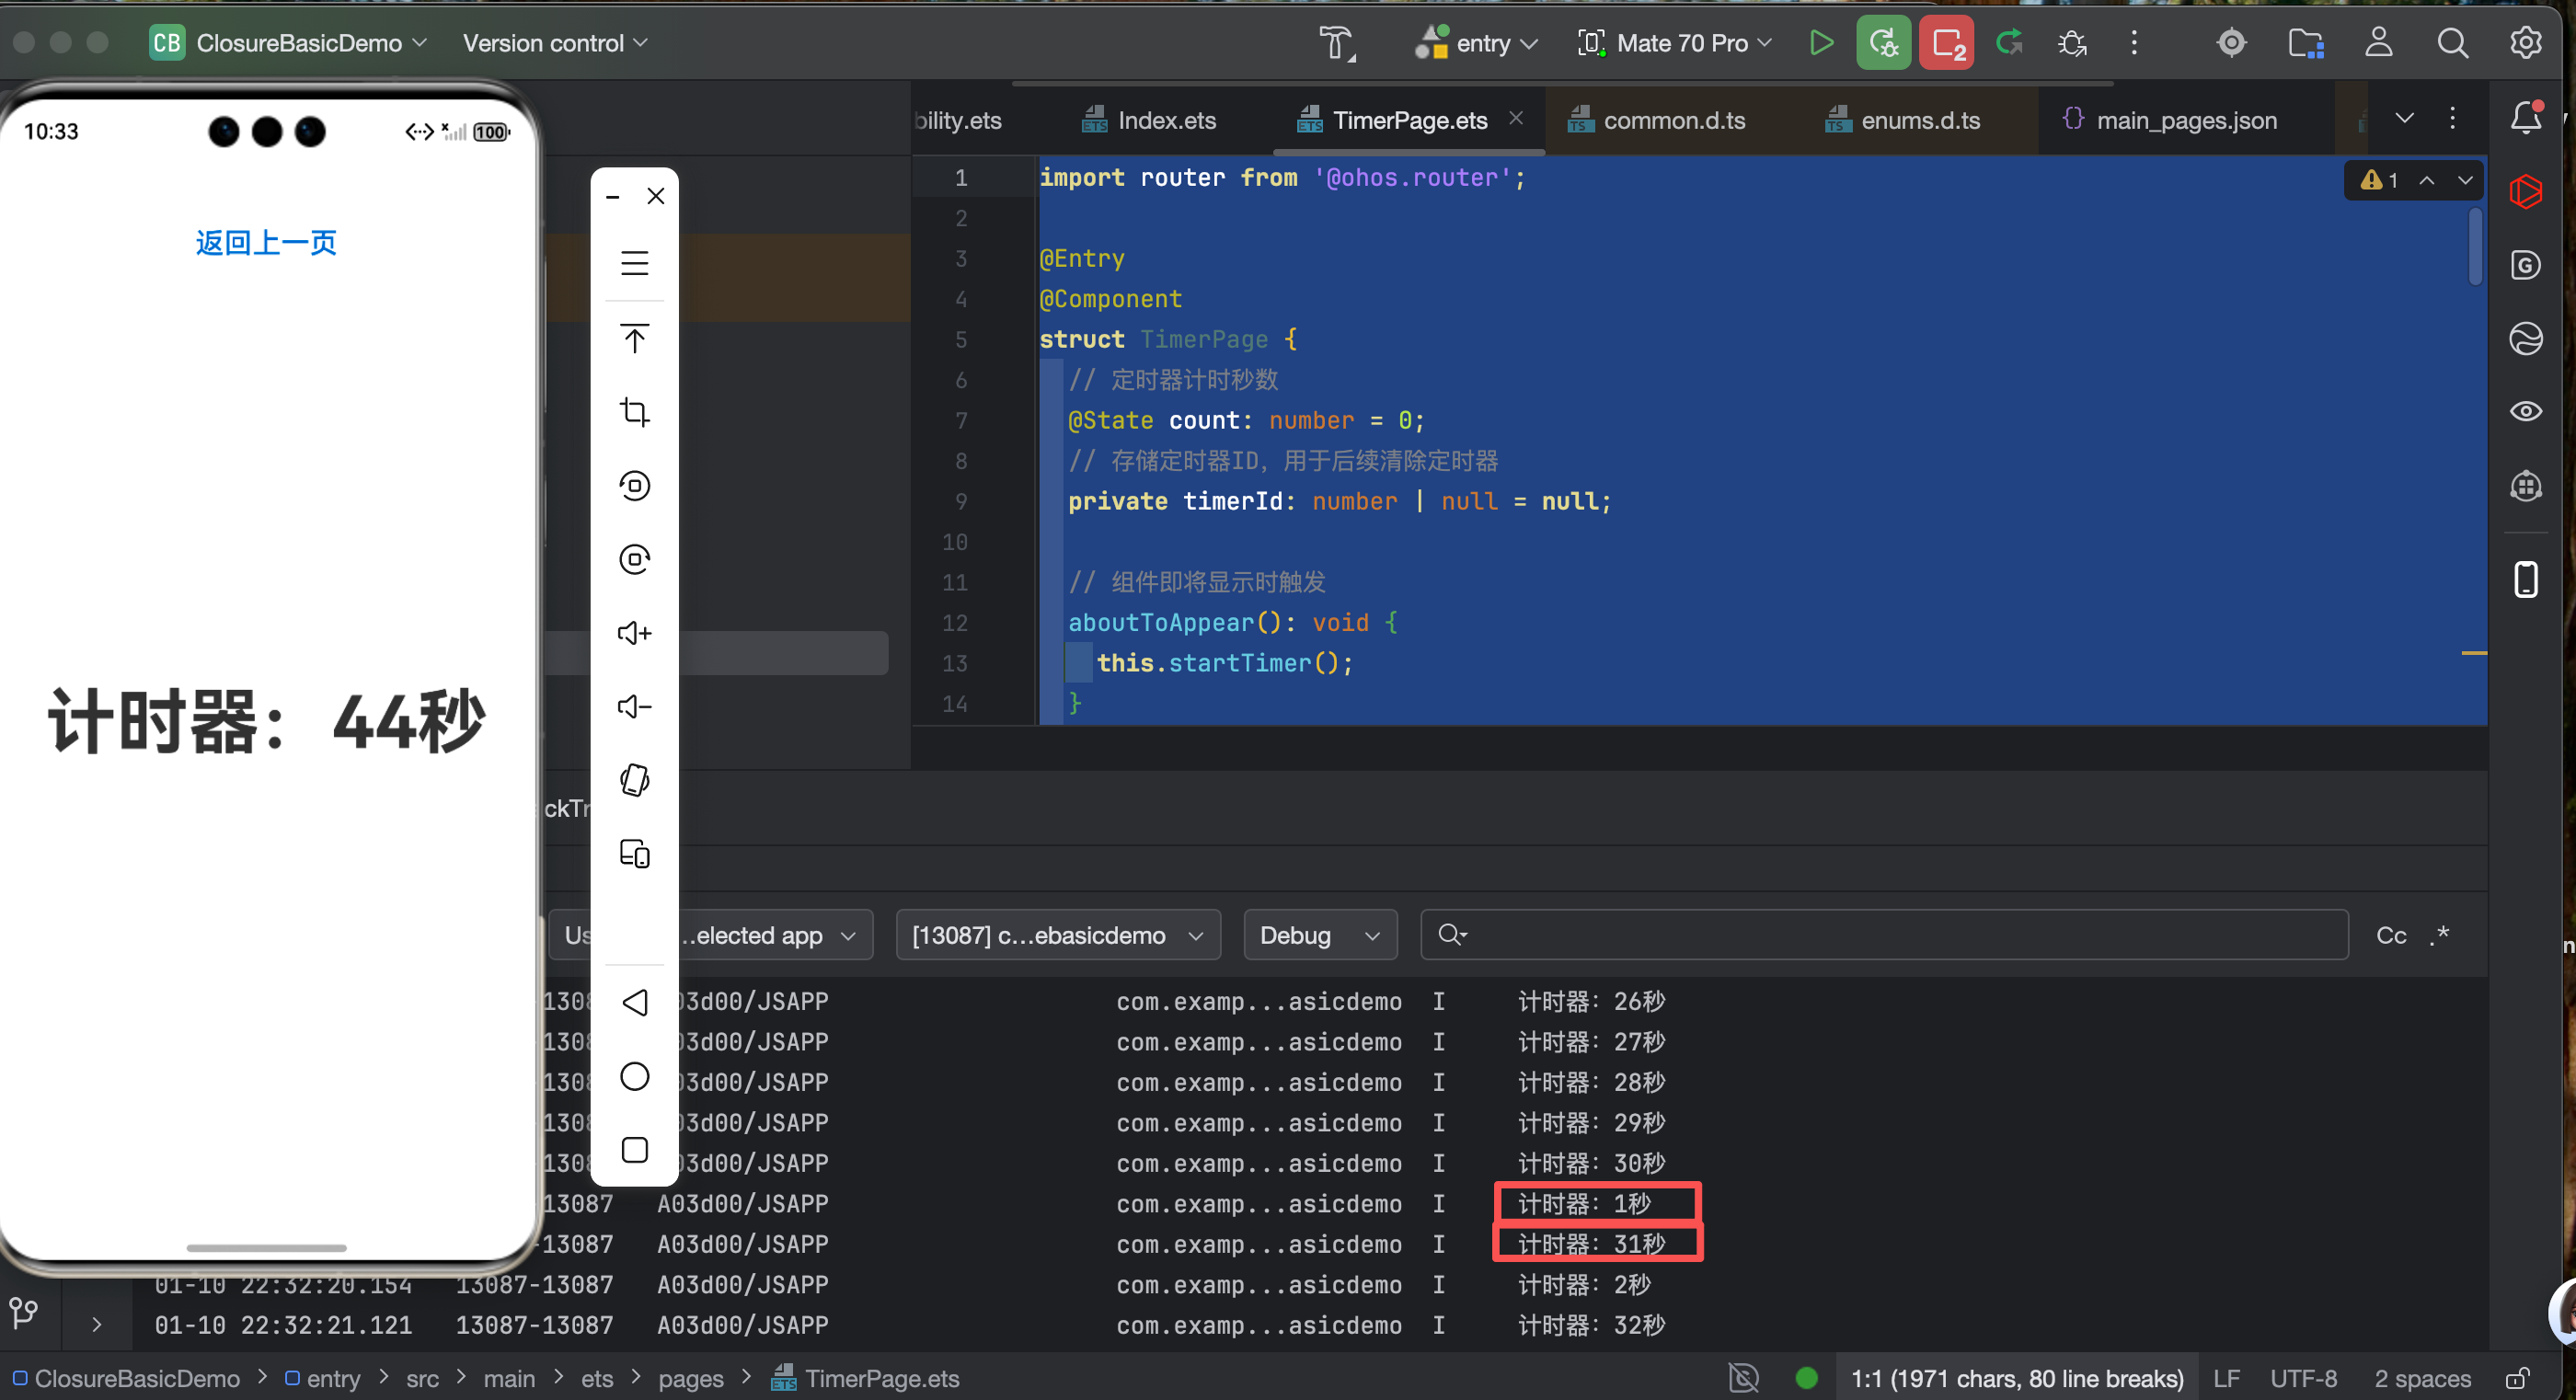Toggle the Cc match case filter
The width and height of the screenshot is (2576, 1400).
click(2390, 936)
